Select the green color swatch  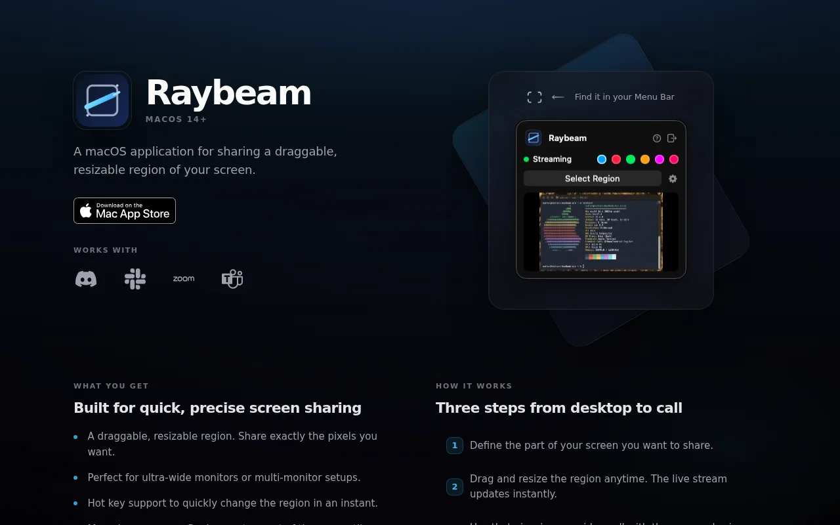pyautogui.click(x=631, y=159)
